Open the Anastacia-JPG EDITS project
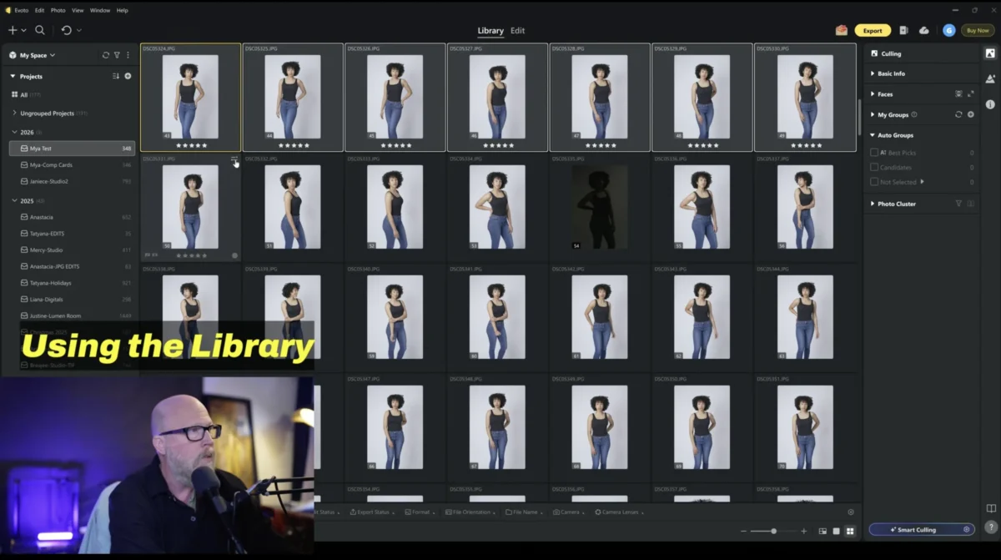This screenshot has height=560, width=1001. pos(72,266)
